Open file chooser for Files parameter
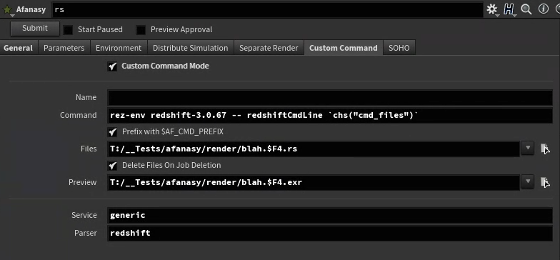The height and width of the screenshot is (260, 560). tap(544, 149)
